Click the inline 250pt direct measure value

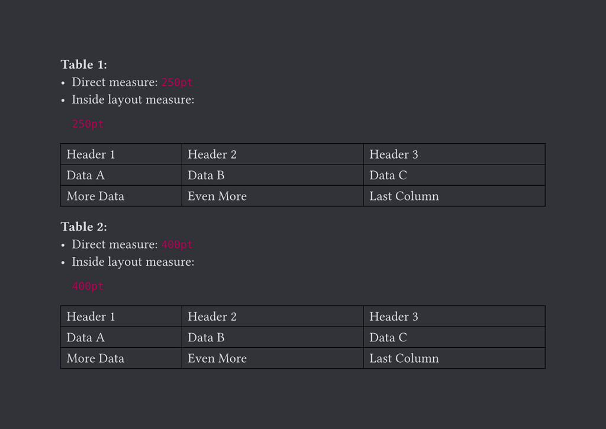pyautogui.click(x=177, y=83)
